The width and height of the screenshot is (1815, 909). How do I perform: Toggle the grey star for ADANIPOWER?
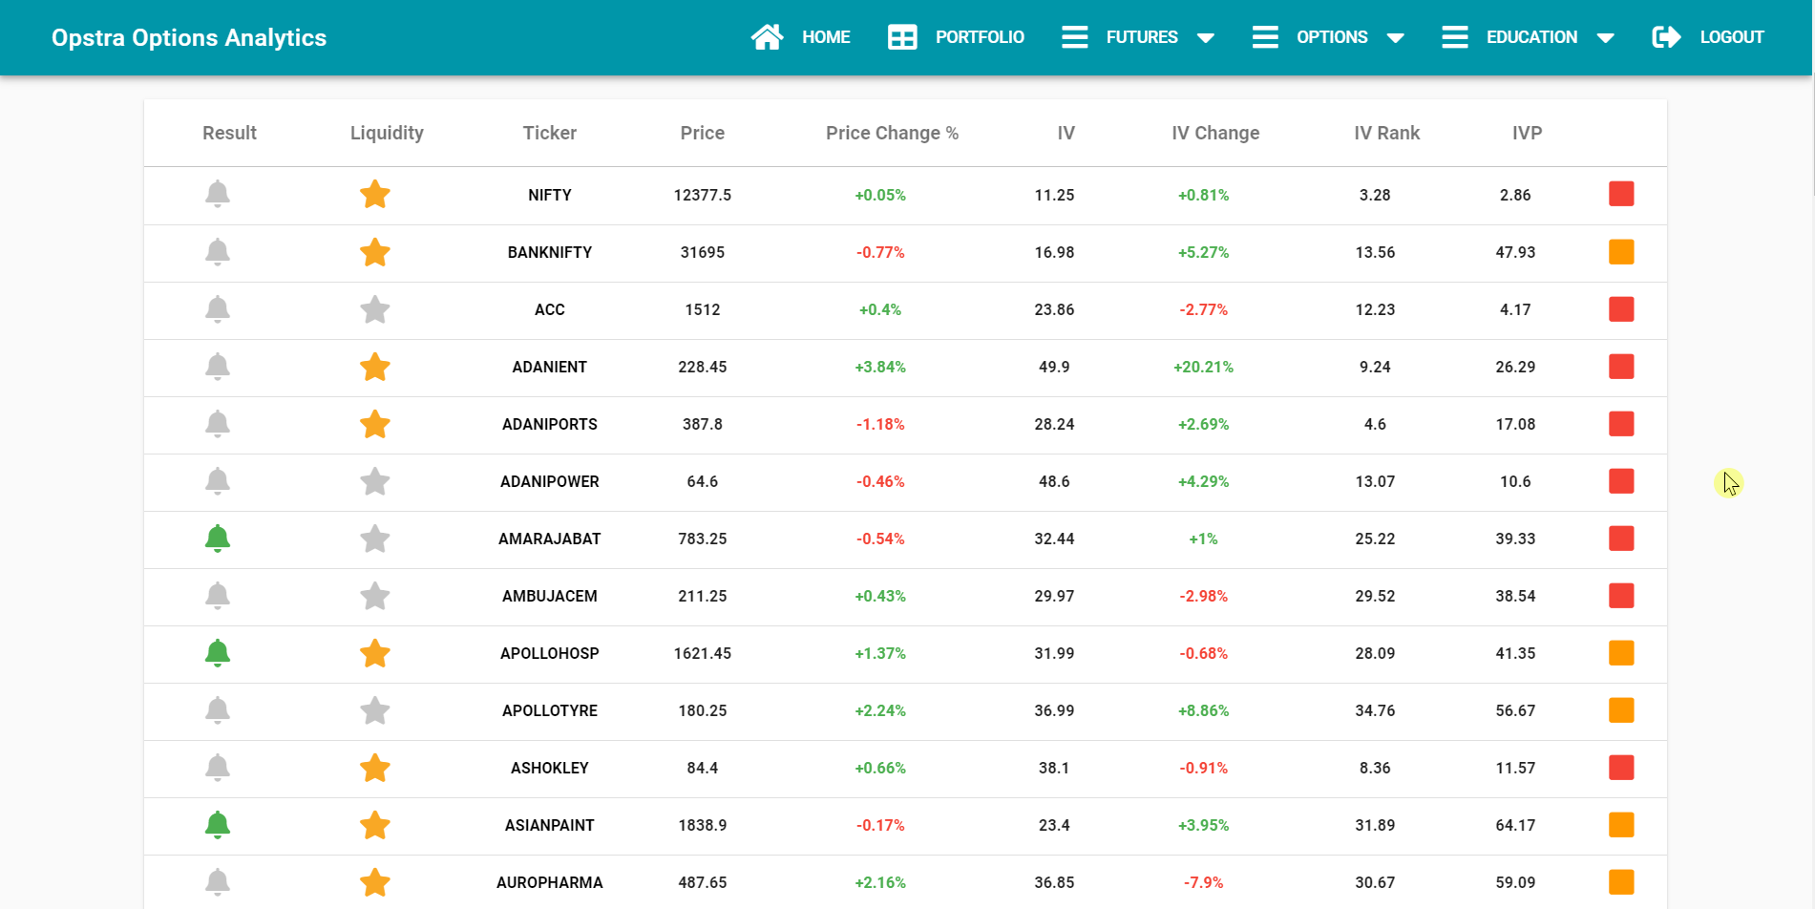[375, 481]
